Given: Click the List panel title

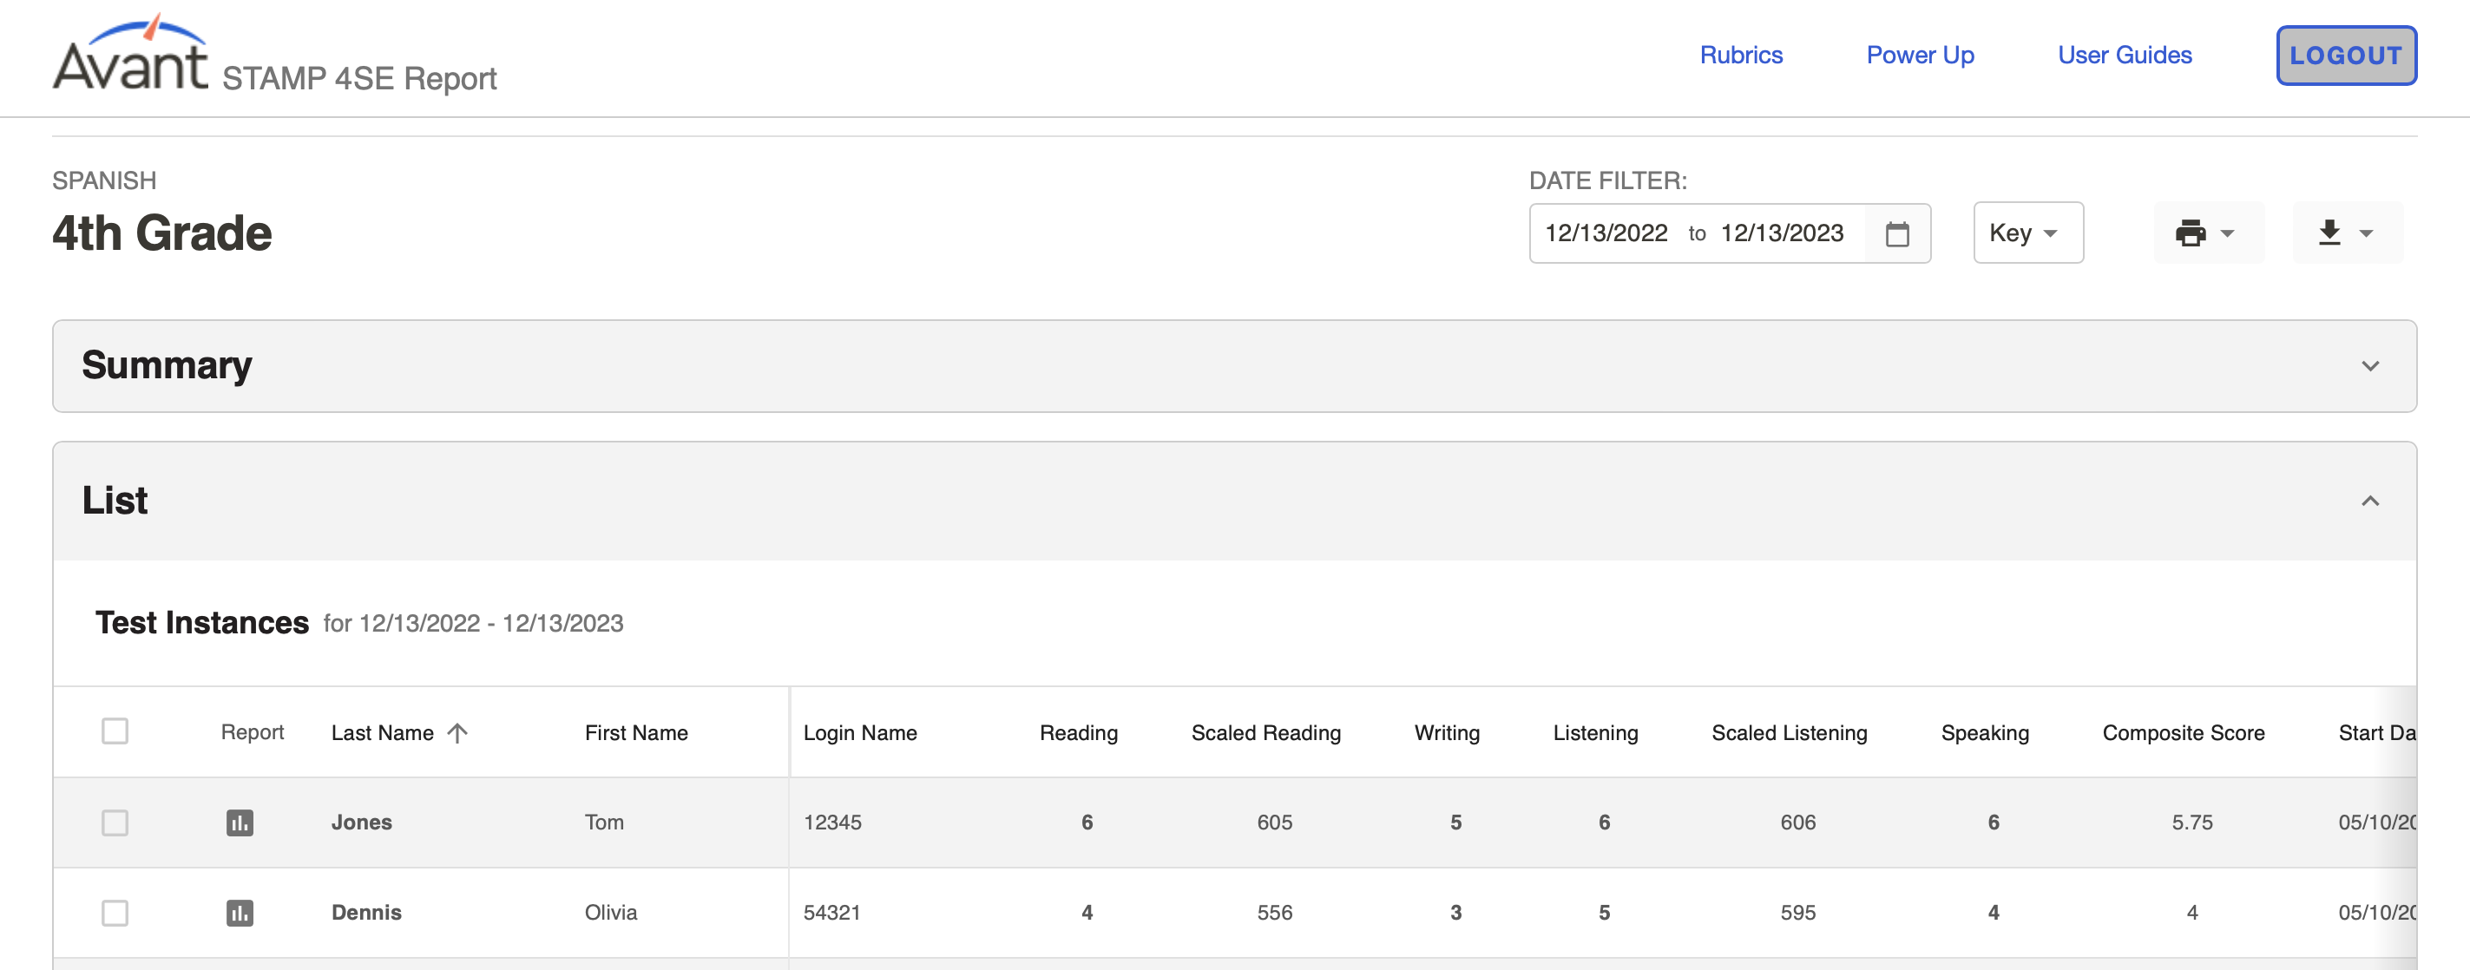Looking at the screenshot, I should click(115, 501).
